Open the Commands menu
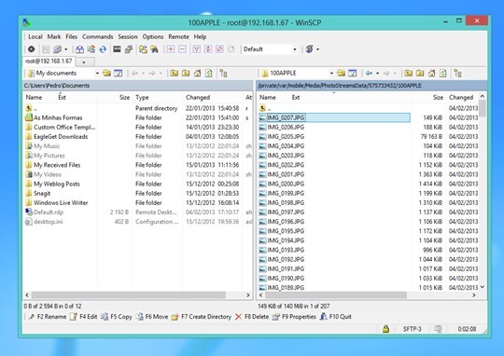Screen dimensions: 504x356 [97, 36]
